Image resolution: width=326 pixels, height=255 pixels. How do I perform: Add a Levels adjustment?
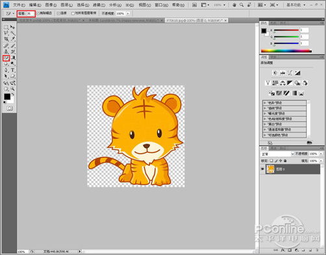[282, 73]
